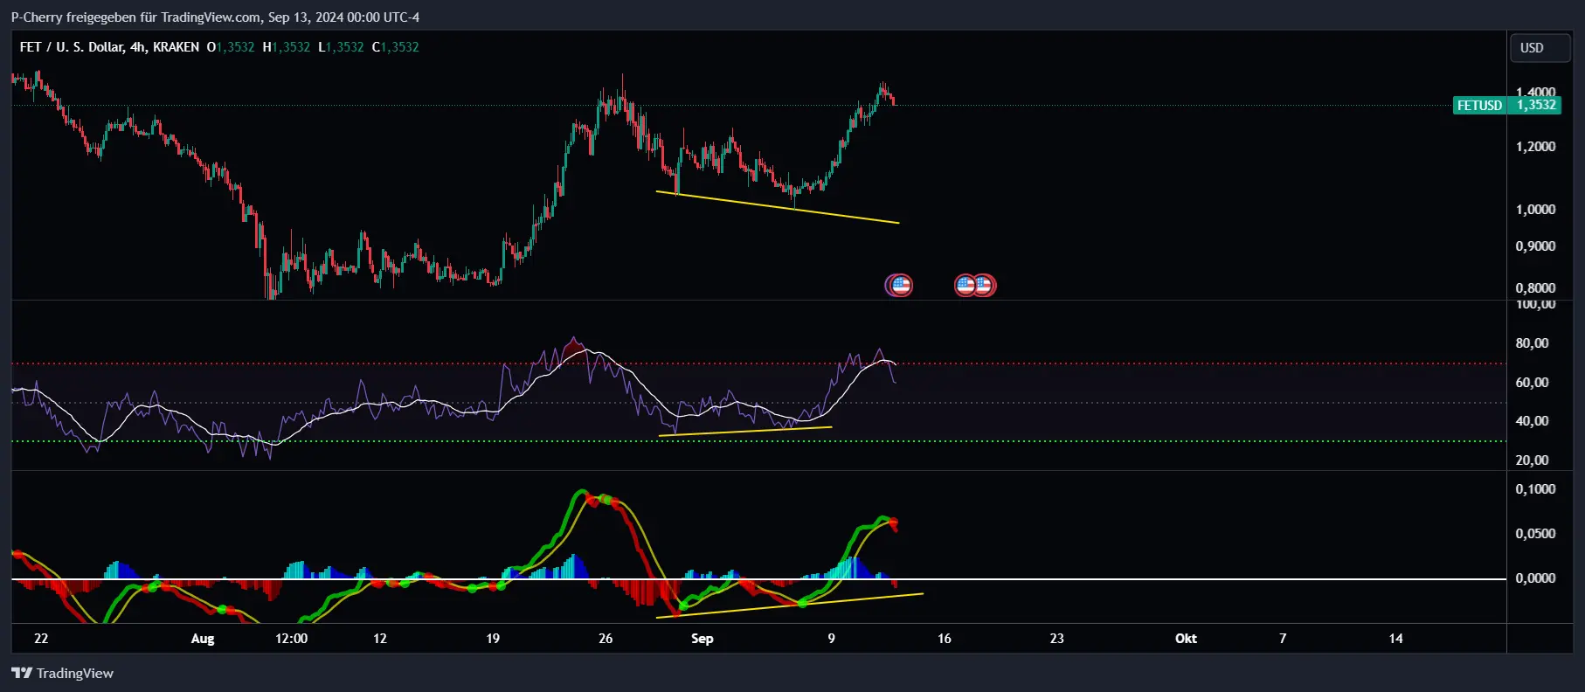Select the yellow trend line under price candles

pyautogui.click(x=778, y=207)
